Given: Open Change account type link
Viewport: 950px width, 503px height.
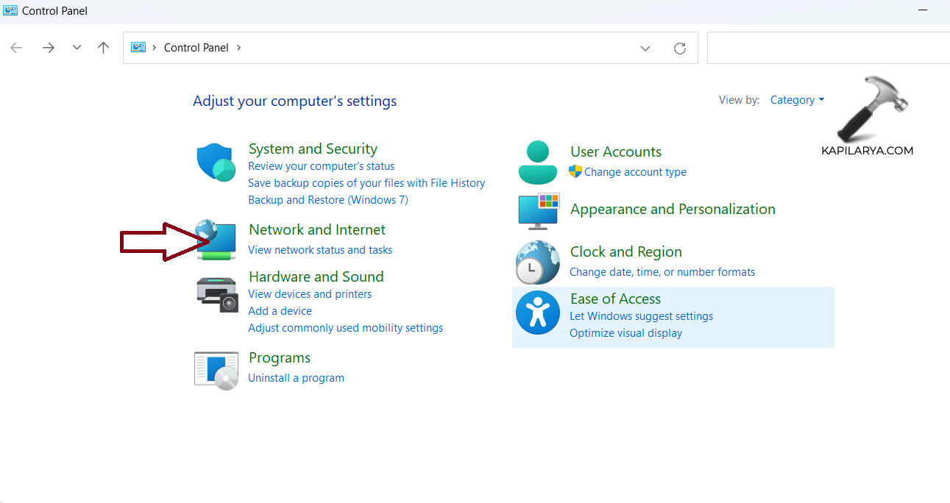Looking at the screenshot, I should click(x=635, y=172).
